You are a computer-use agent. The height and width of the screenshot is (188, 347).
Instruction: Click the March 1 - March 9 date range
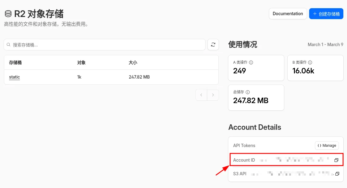click(x=325, y=45)
